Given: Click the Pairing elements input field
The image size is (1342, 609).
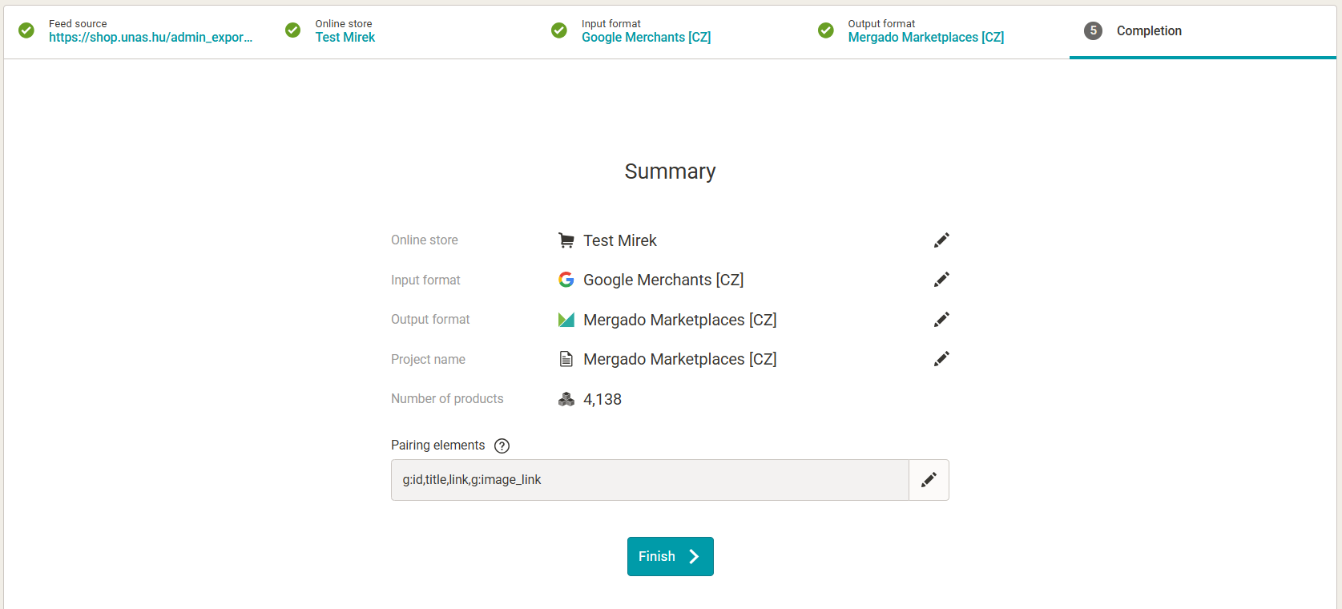Looking at the screenshot, I should pyautogui.click(x=649, y=480).
